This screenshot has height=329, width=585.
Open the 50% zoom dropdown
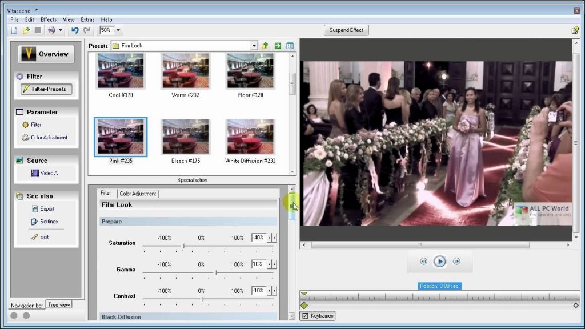(x=118, y=30)
